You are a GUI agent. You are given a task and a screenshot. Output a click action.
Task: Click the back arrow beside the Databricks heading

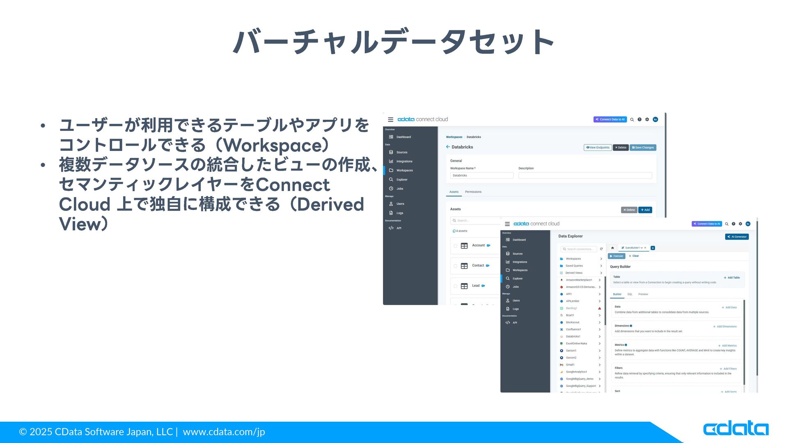click(448, 147)
